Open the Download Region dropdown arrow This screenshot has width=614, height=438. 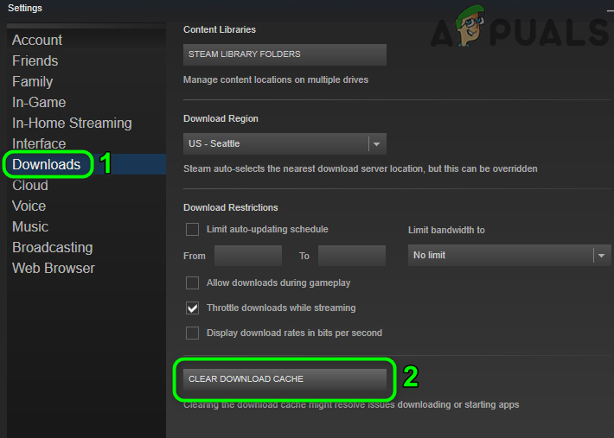click(x=377, y=144)
